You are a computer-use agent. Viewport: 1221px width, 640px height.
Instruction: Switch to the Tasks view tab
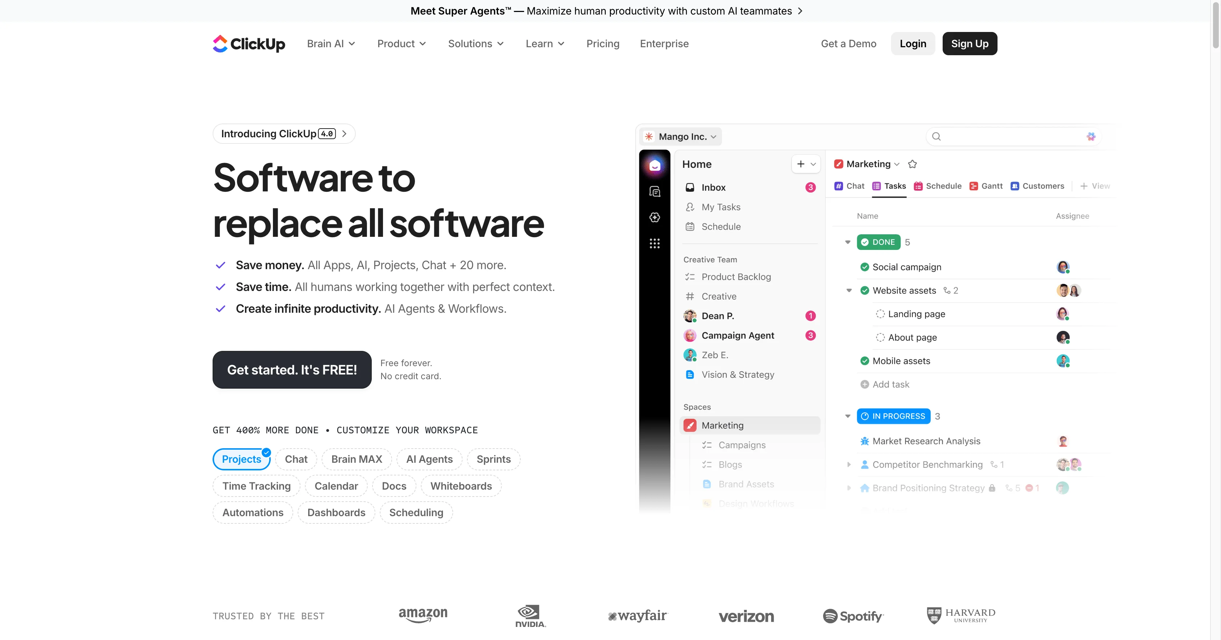[889, 186]
